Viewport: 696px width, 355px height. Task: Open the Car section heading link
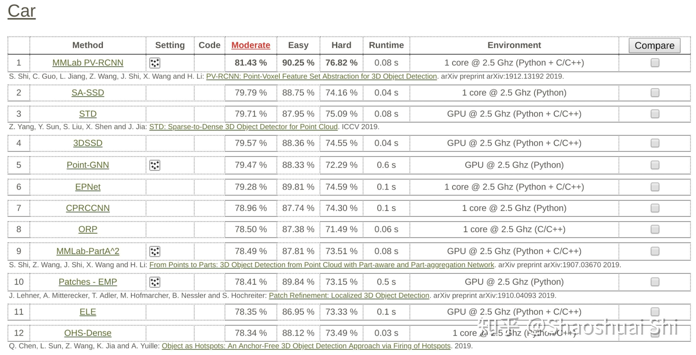pyautogui.click(x=21, y=11)
